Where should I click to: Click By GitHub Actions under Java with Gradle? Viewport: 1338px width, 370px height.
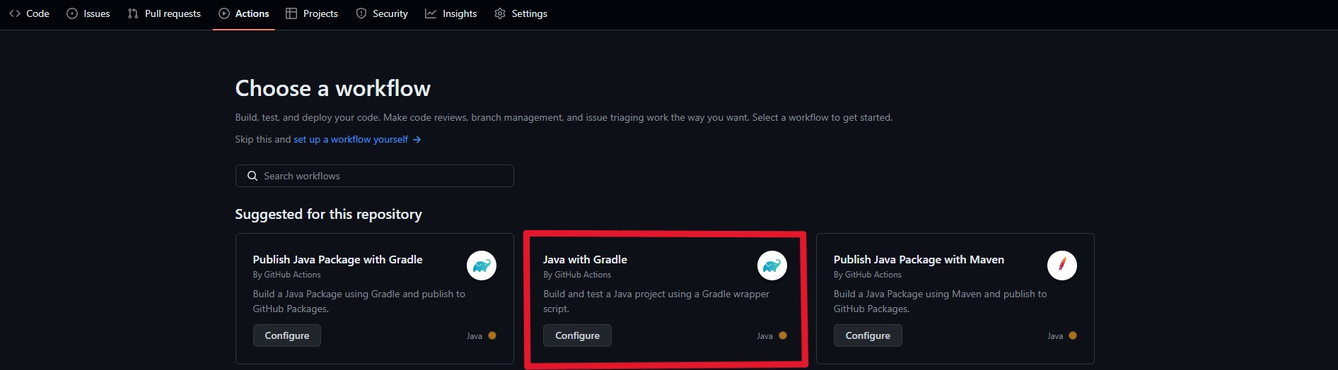(577, 275)
